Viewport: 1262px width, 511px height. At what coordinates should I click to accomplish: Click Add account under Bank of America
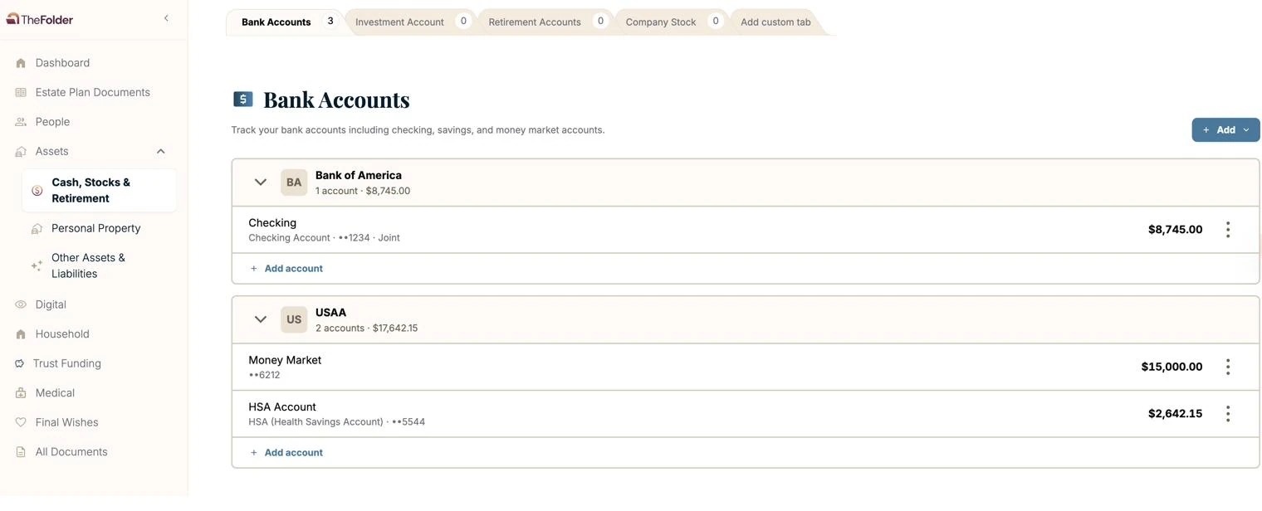(286, 269)
